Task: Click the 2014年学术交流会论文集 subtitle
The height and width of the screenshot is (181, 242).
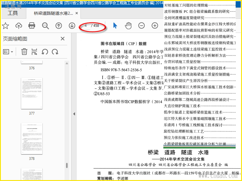Action: pyautogui.click(x=182, y=159)
